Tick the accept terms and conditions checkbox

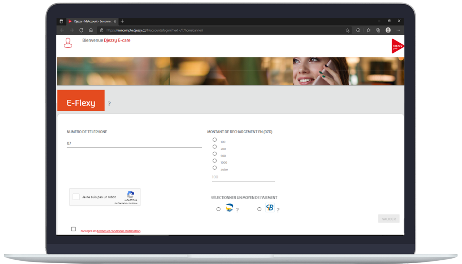pos(74,229)
